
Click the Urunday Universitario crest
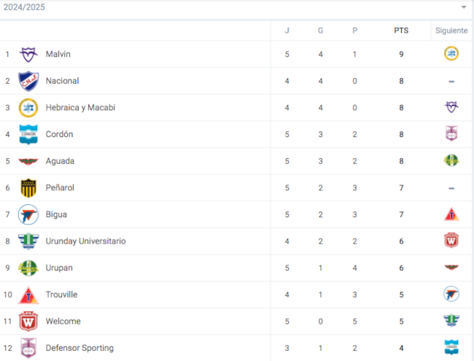click(x=28, y=241)
